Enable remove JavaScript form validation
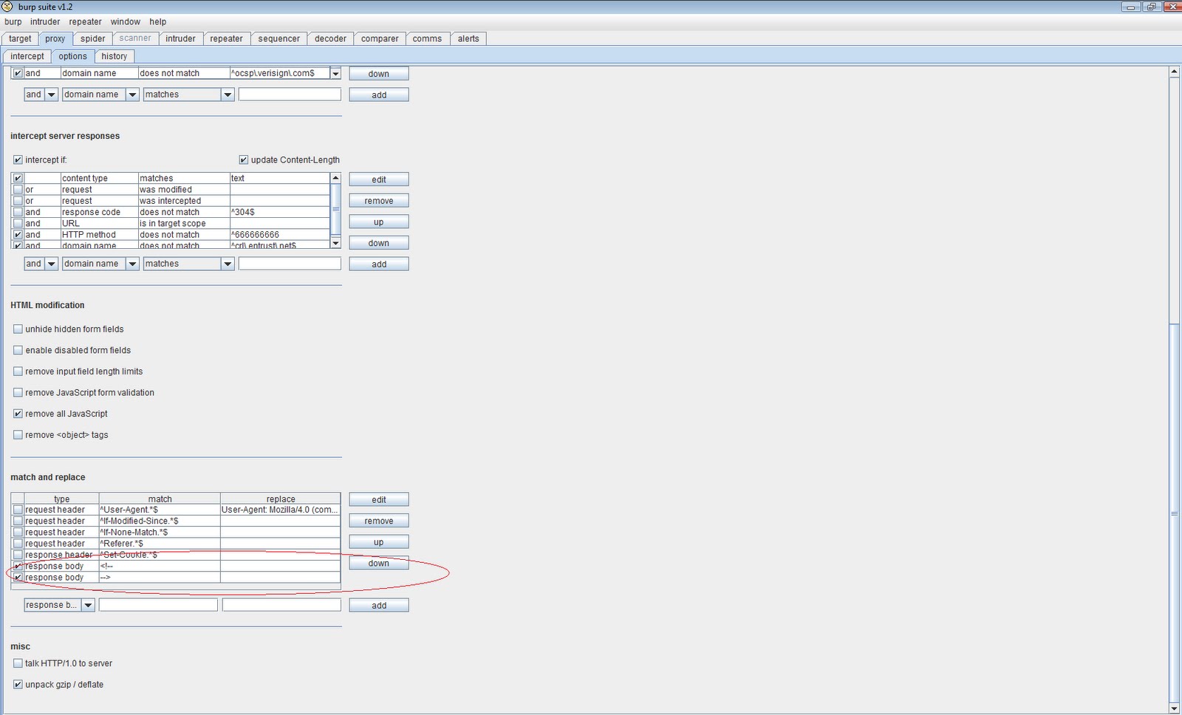 click(x=18, y=393)
